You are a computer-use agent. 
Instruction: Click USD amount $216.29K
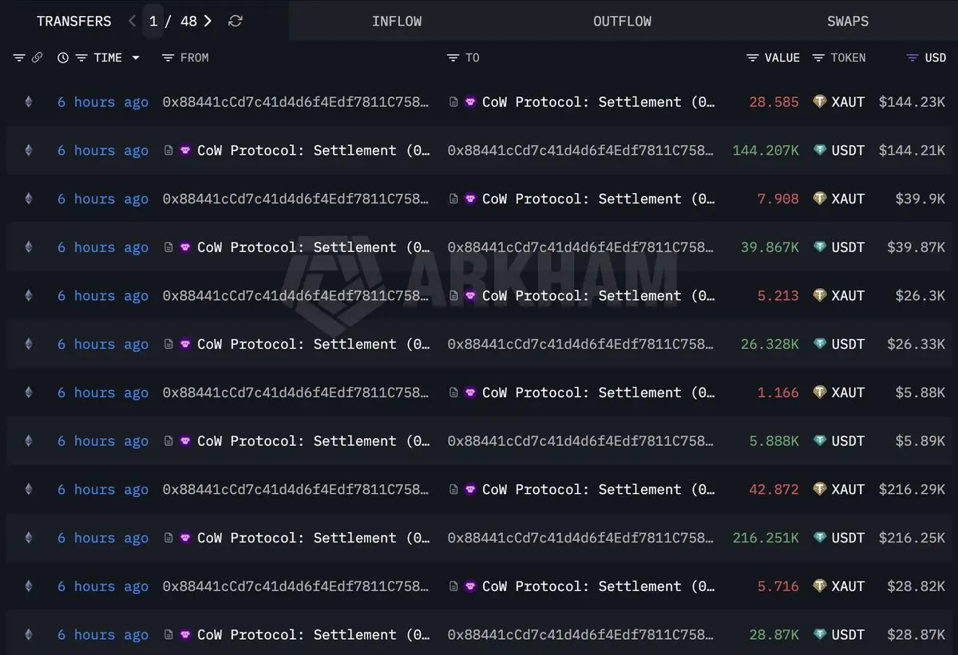click(912, 489)
